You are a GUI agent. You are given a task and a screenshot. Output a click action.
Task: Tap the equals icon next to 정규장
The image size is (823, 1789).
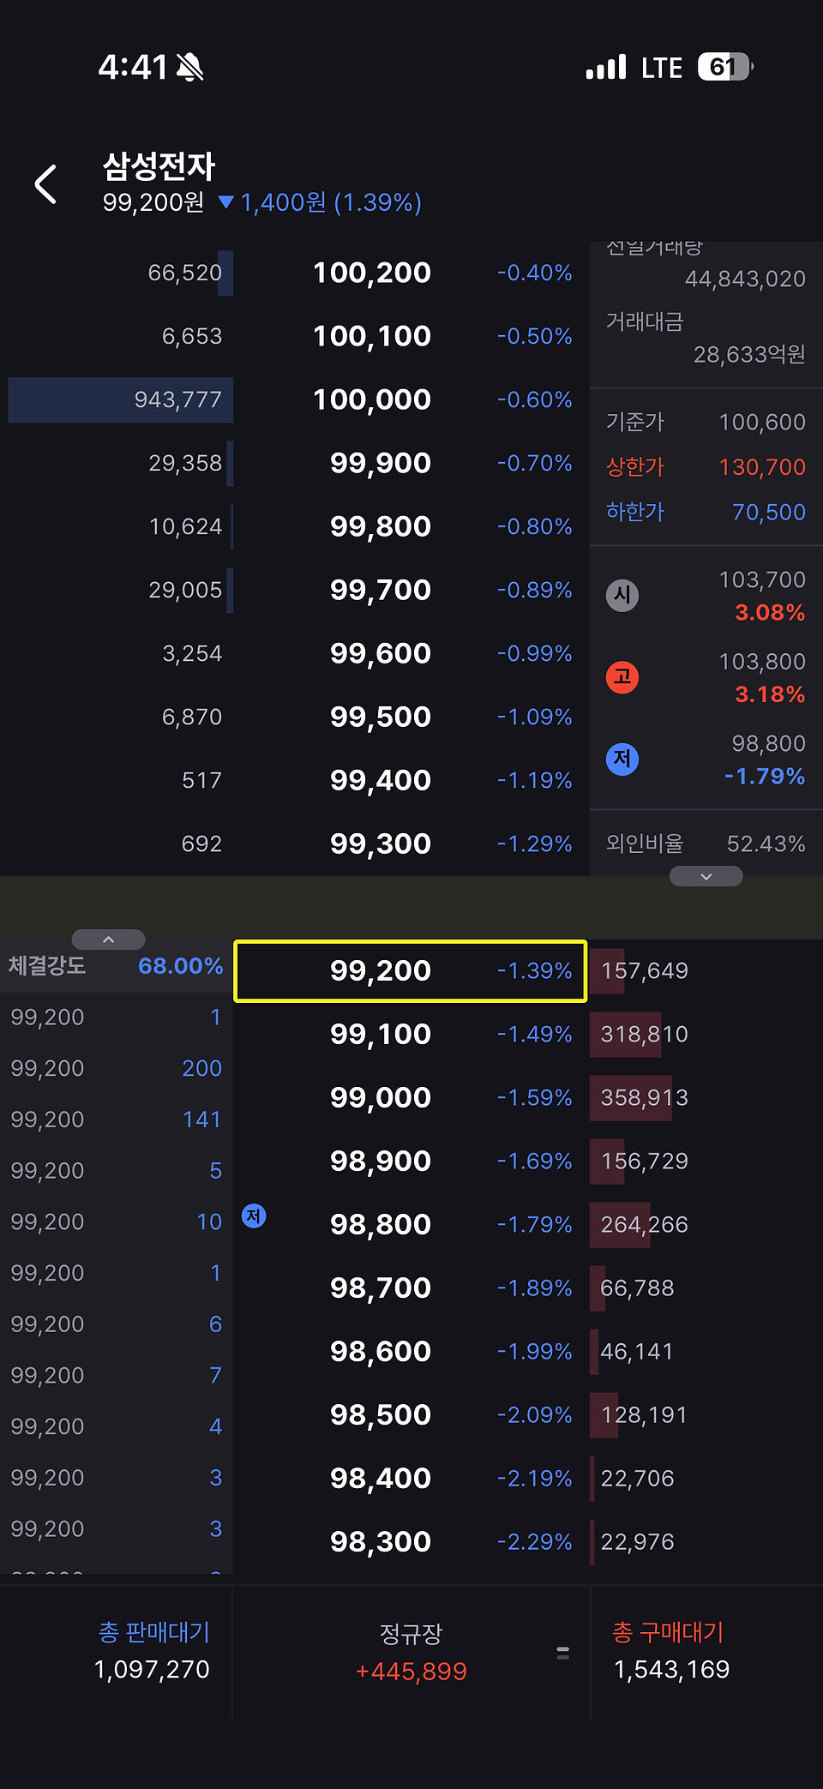click(x=563, y=1653)
